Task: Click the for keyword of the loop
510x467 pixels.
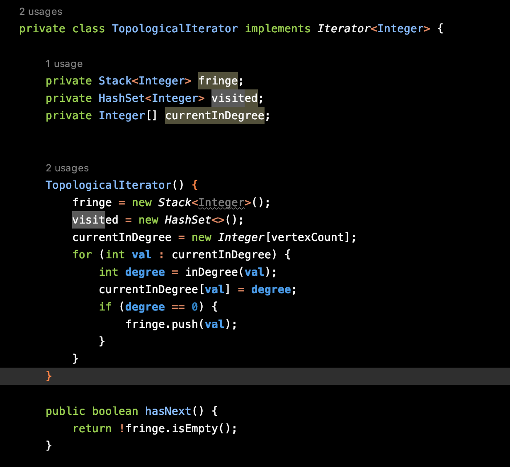Action: 82,255
